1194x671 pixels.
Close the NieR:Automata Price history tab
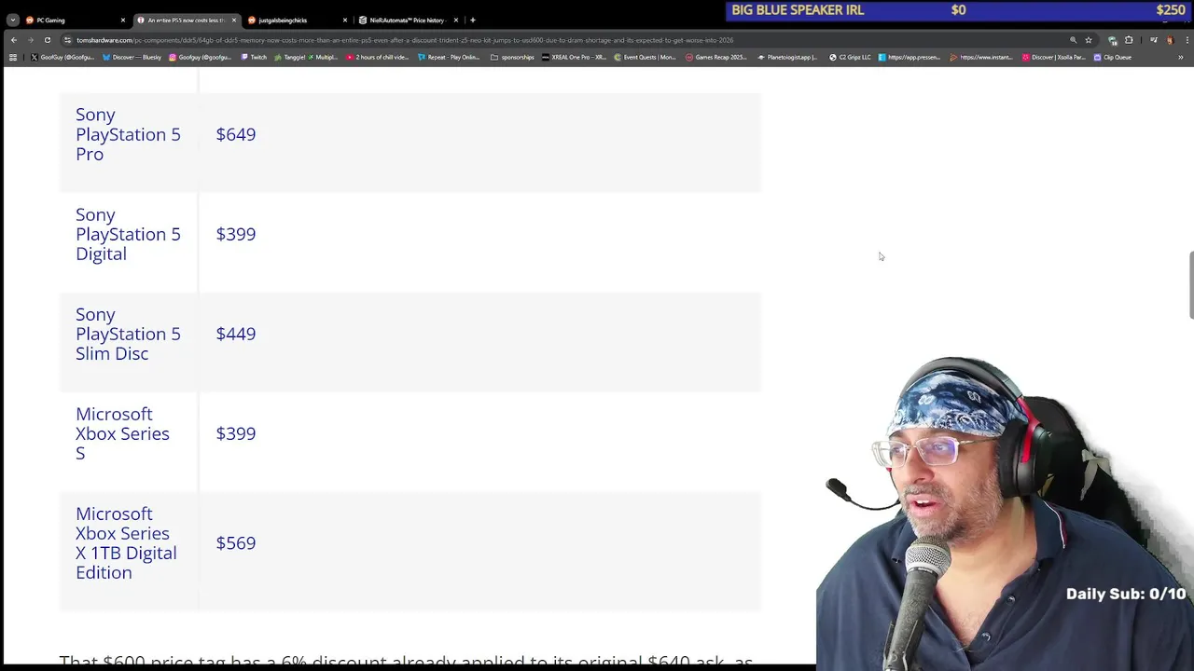tap(456, 20)
